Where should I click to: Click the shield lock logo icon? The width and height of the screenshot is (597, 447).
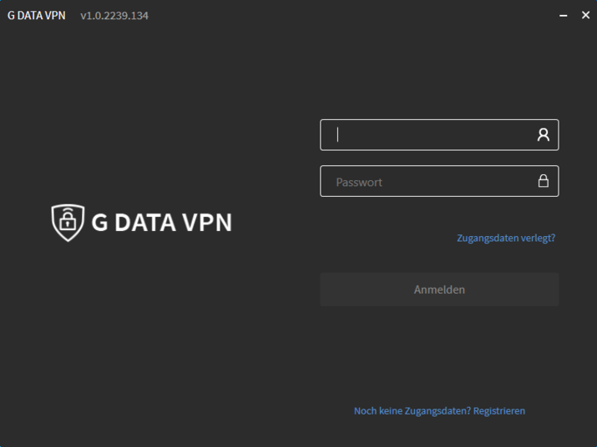[x=68, y=223]
